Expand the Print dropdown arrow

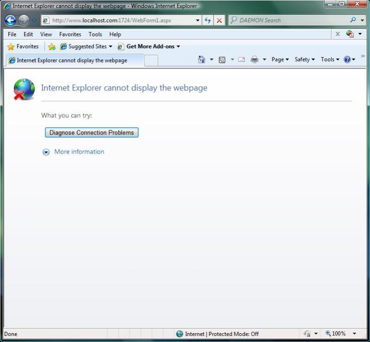(264, 59)
